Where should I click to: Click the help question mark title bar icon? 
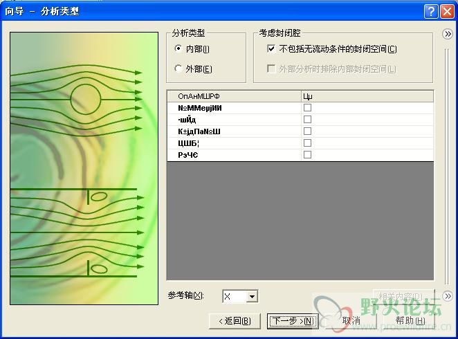click(x=431, y=12)
